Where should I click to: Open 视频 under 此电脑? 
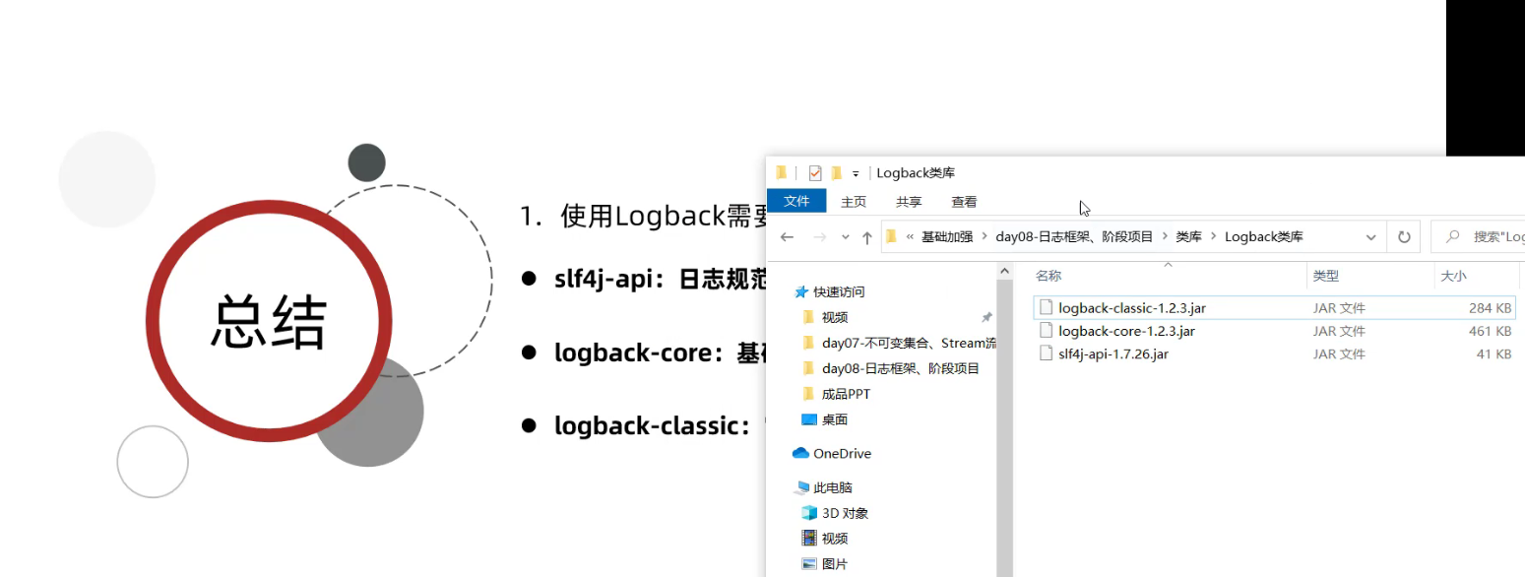click(835, 539)
